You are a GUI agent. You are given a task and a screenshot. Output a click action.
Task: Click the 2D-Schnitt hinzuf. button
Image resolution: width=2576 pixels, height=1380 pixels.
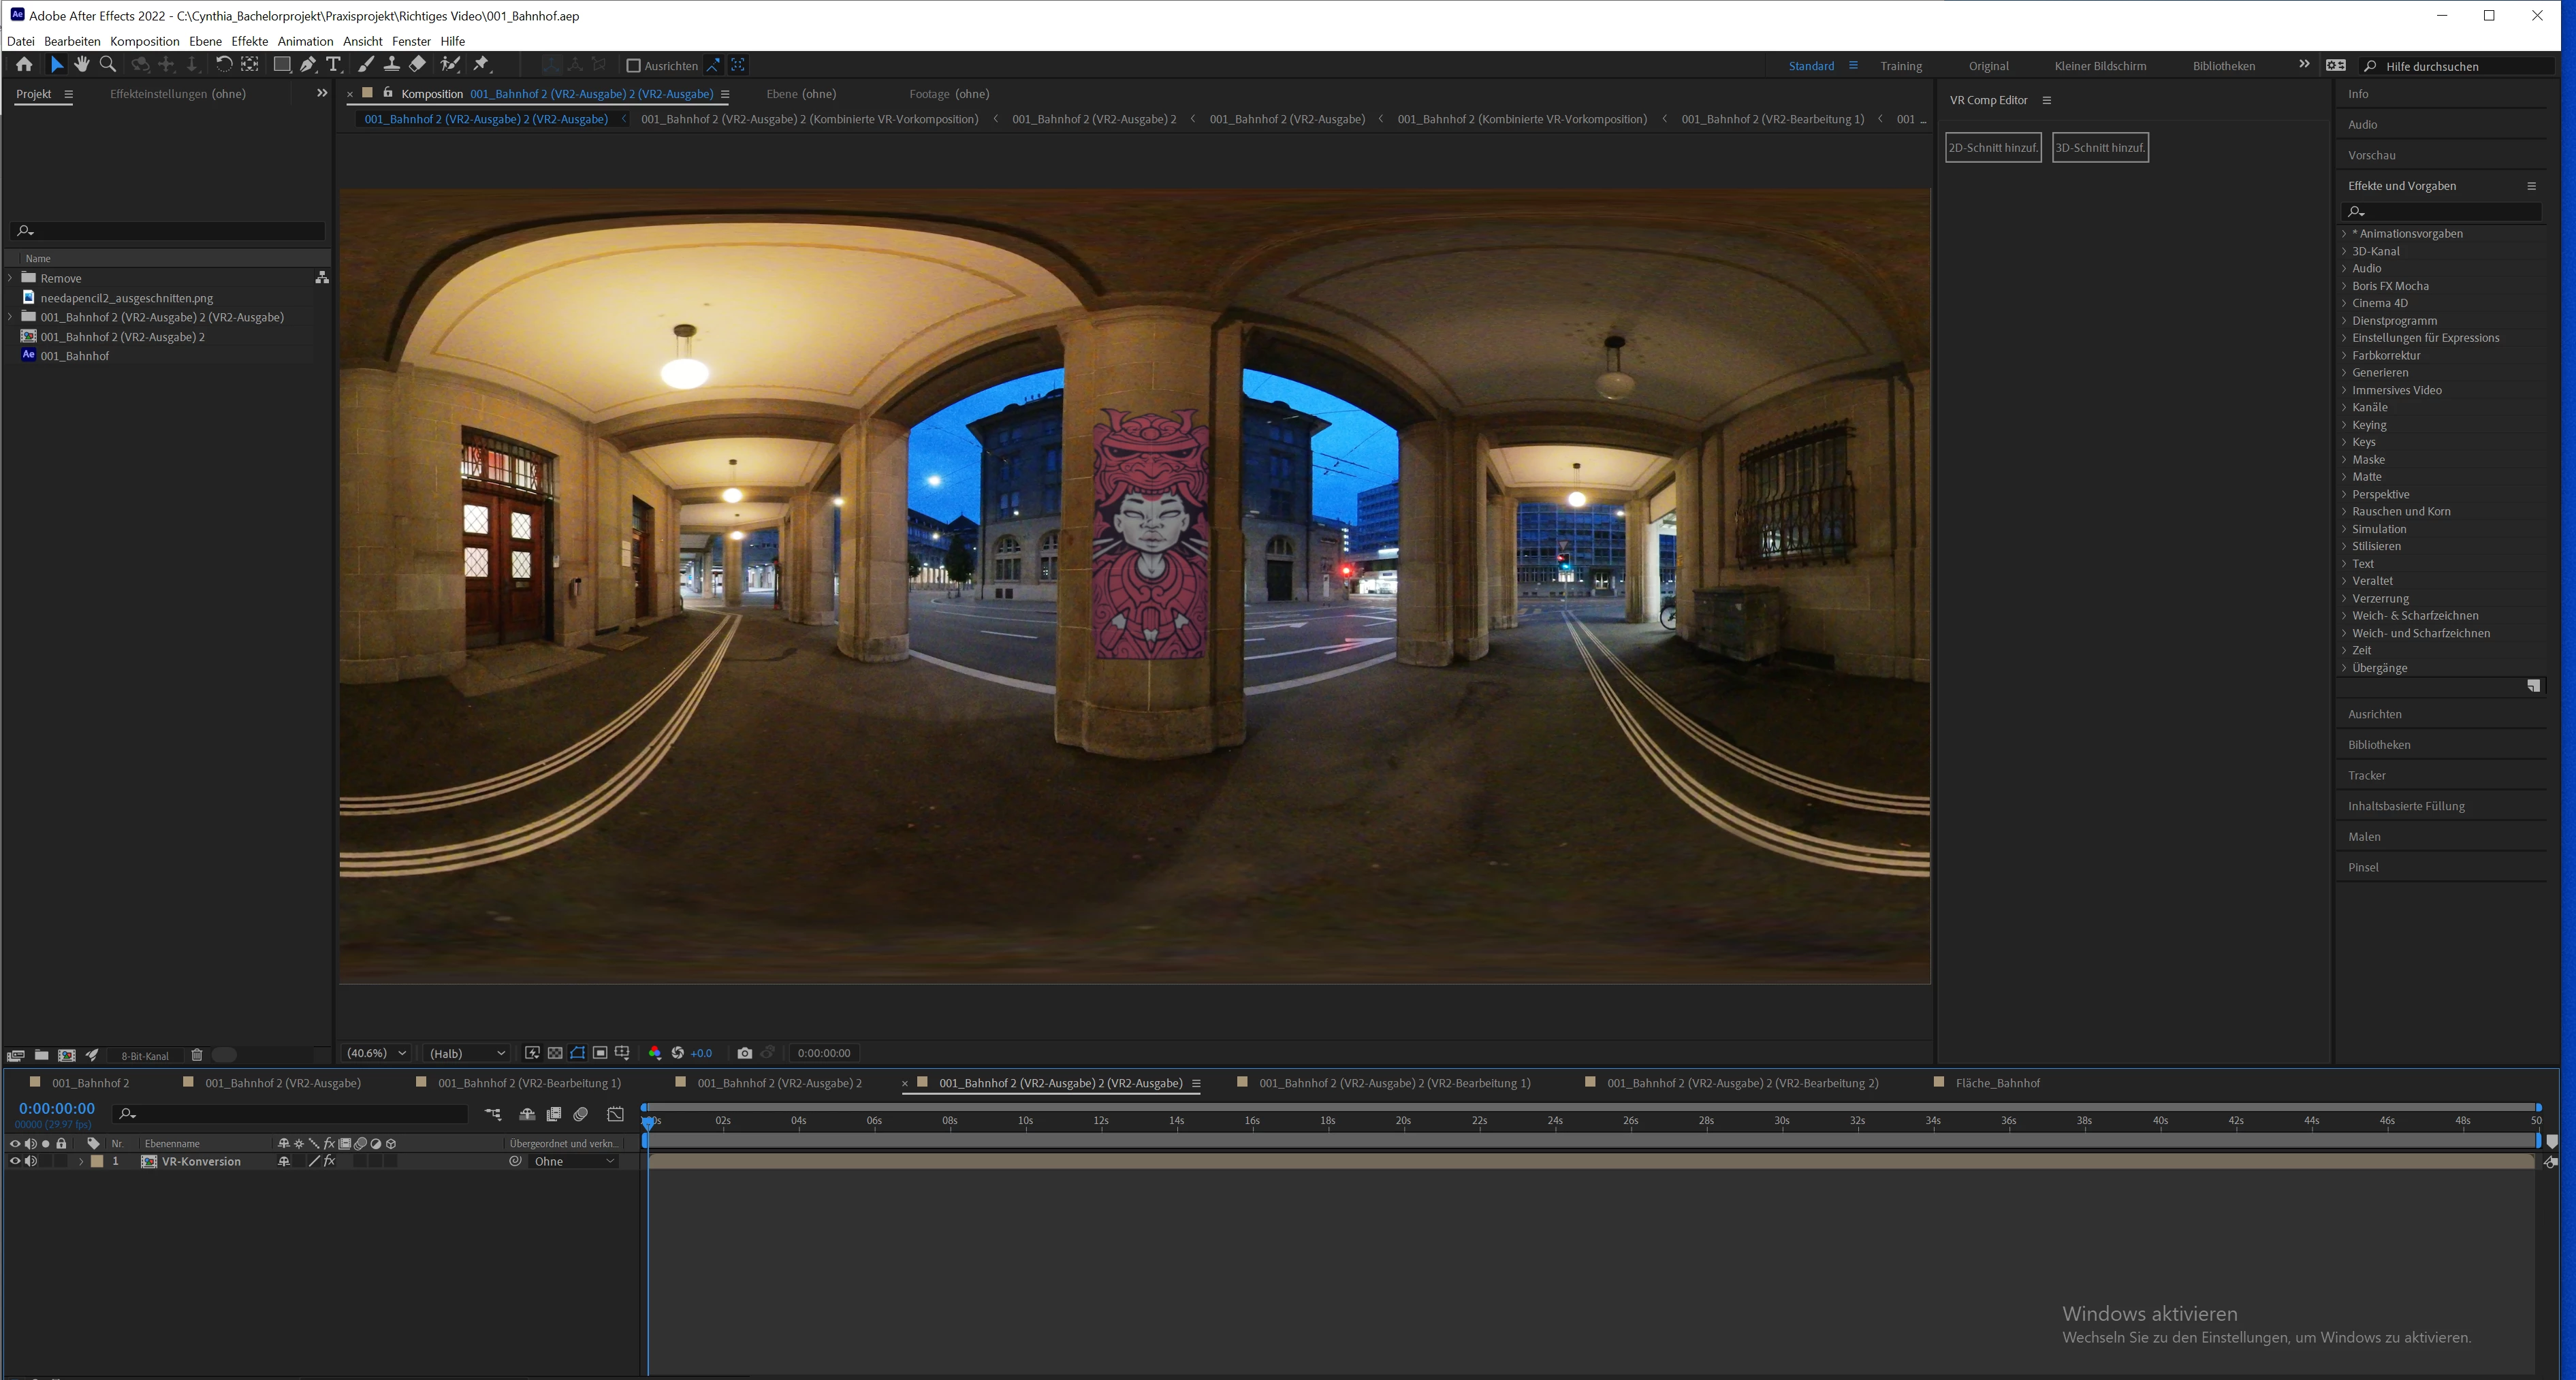1992,148
